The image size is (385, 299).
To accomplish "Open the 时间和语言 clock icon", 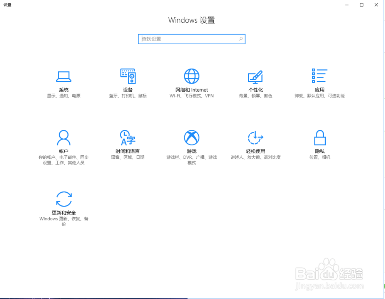I will point(128,138).
